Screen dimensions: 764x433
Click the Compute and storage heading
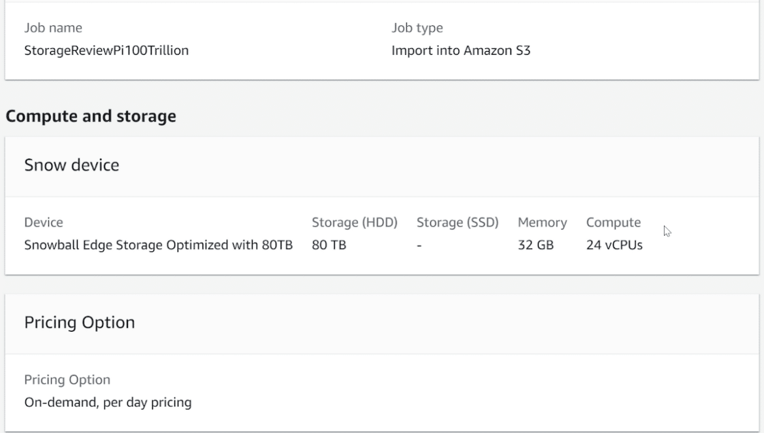91,116
